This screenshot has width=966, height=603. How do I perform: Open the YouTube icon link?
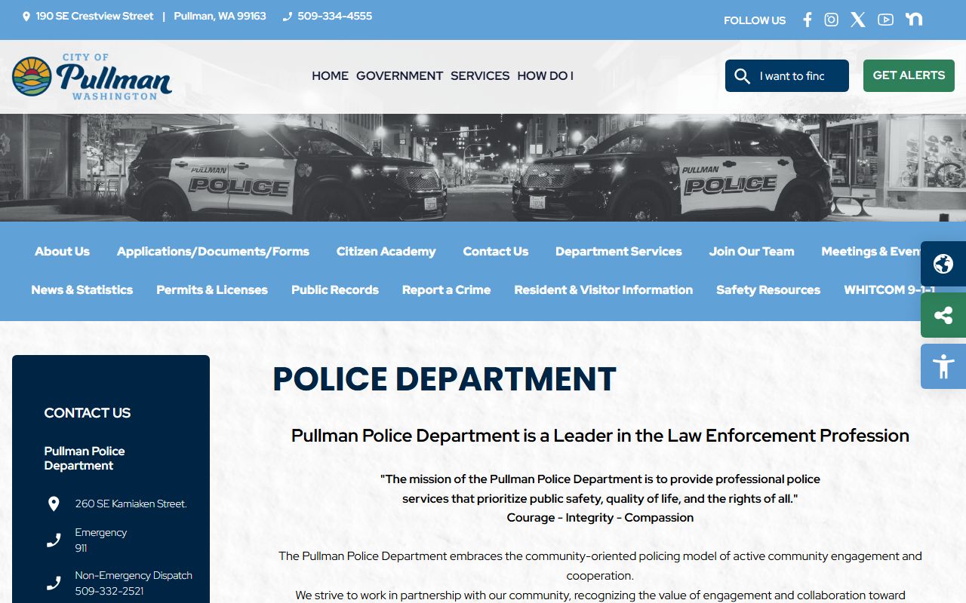pos(885,20)
